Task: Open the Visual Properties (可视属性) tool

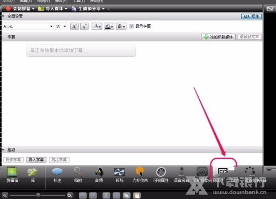Action: click(x=161, y=175)
